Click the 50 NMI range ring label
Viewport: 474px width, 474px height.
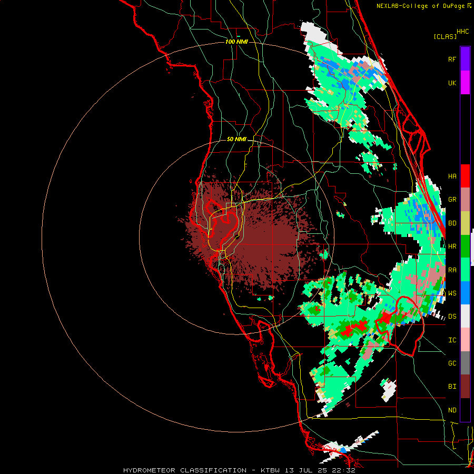click(236, 140)
